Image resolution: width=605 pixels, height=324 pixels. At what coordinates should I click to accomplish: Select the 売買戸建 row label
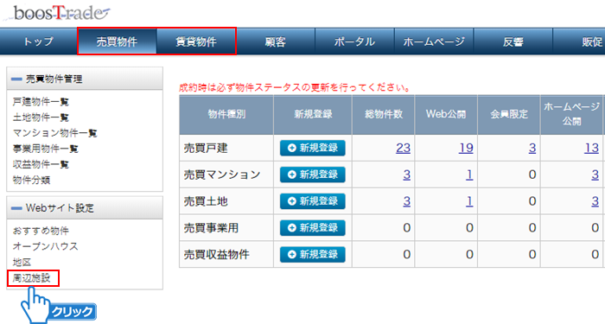click(206, 148)
